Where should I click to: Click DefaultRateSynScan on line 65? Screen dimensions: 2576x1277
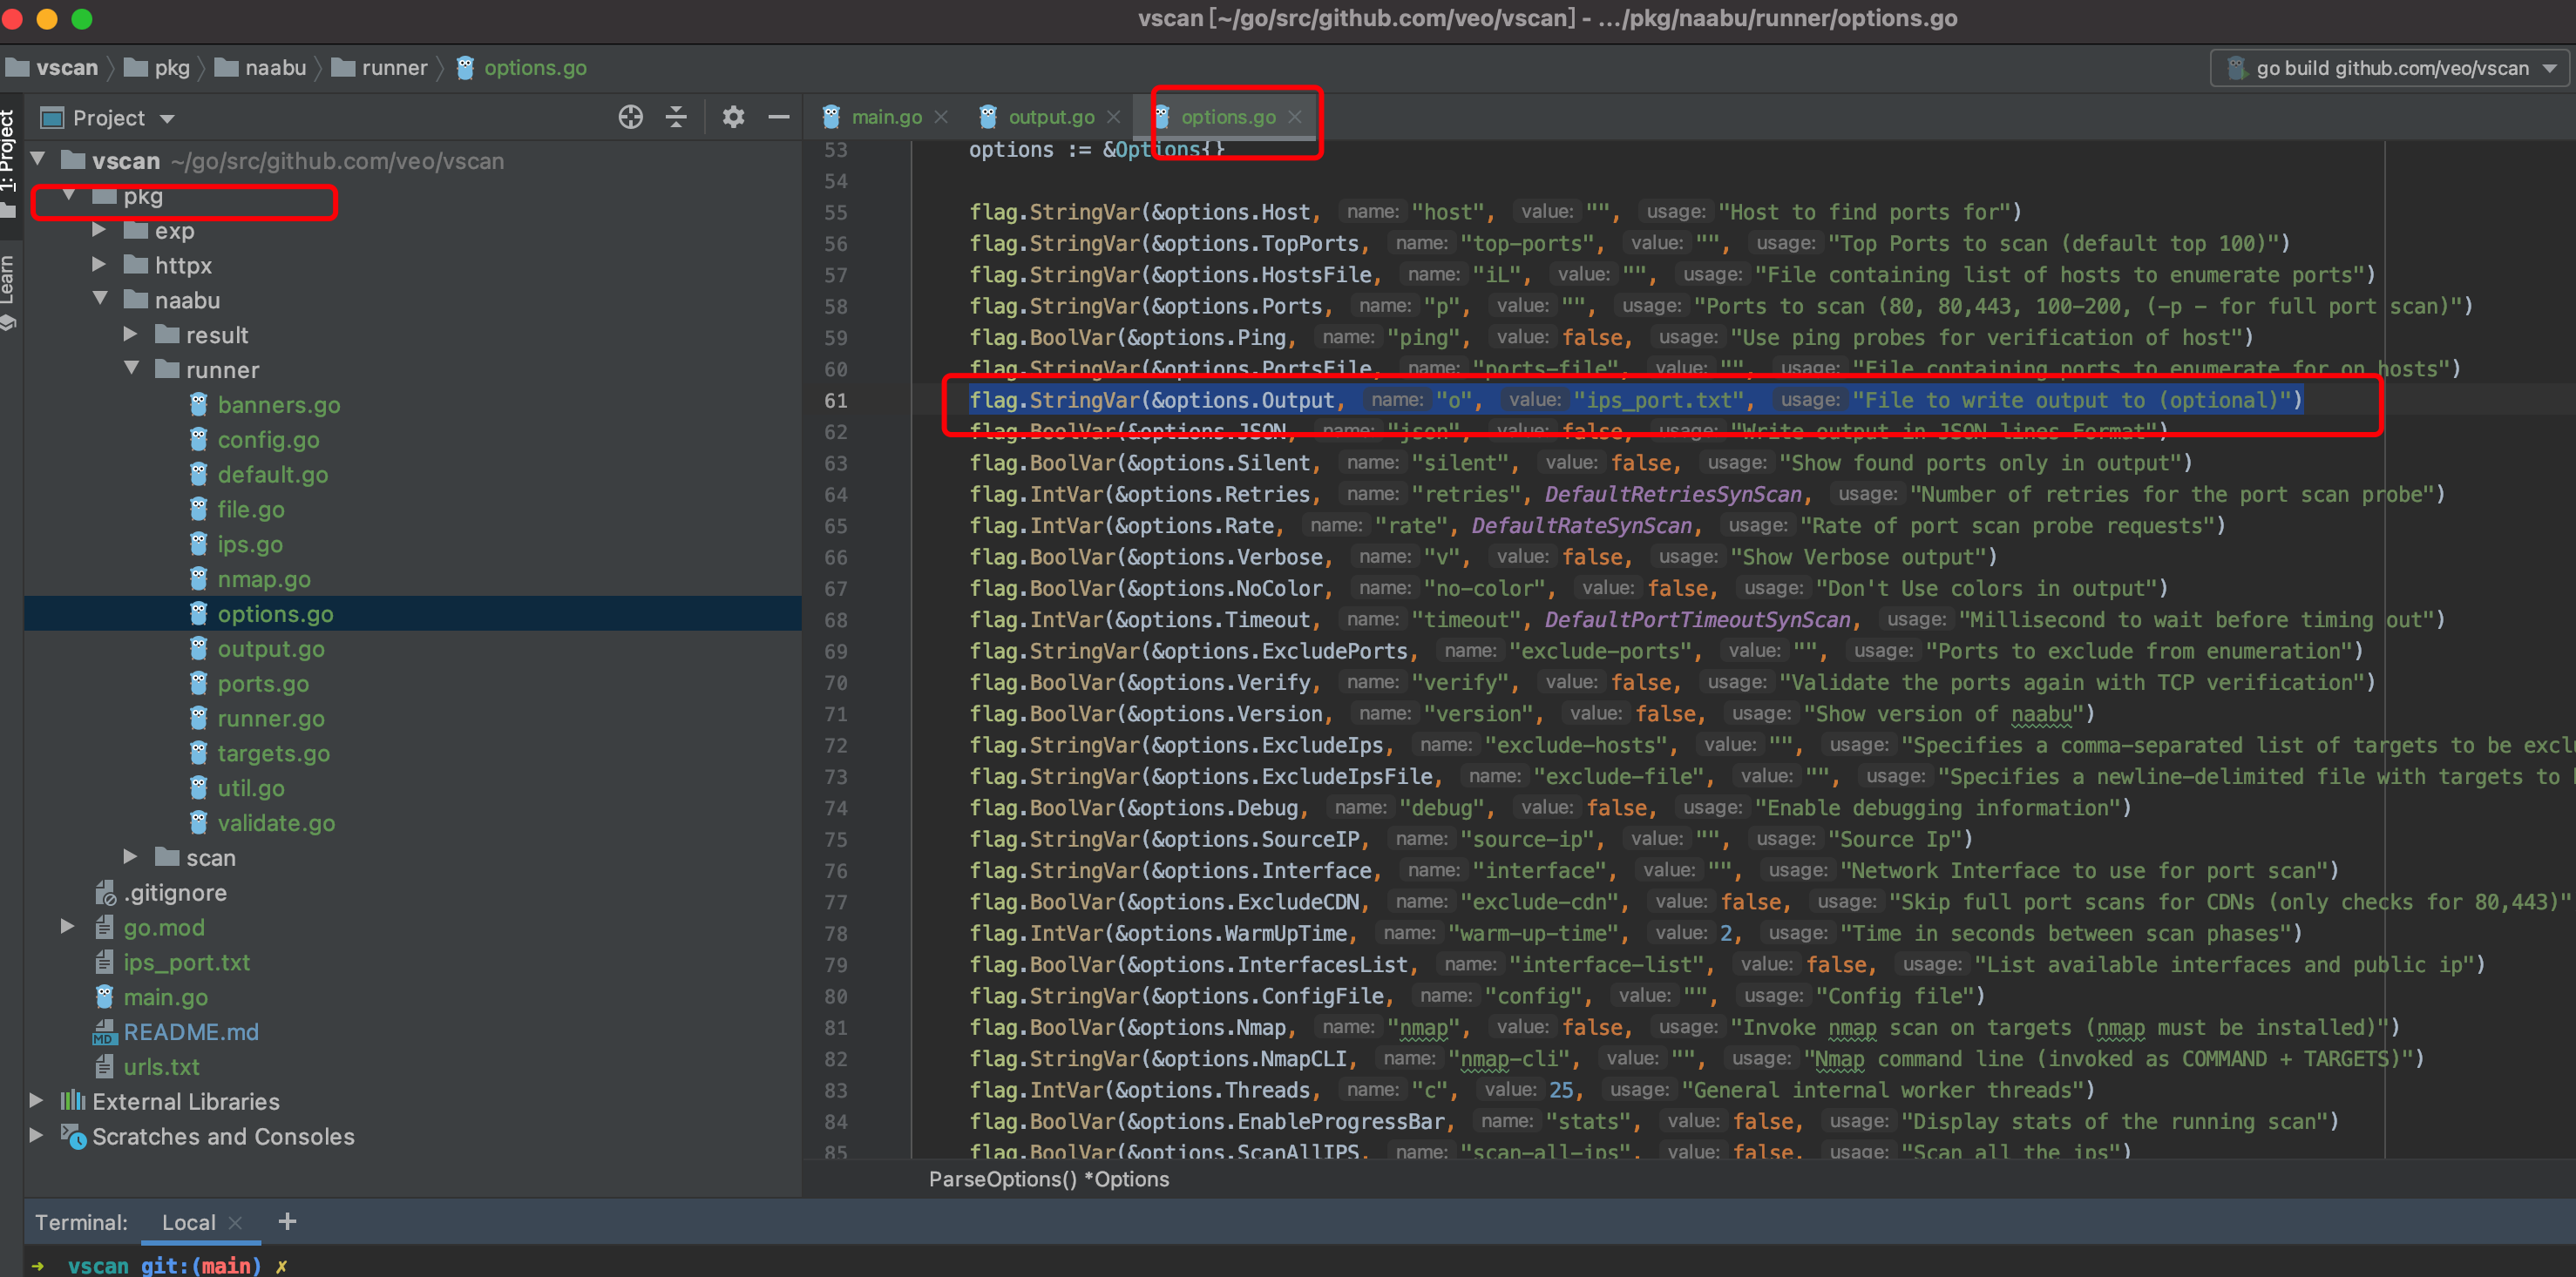pos(1581,525)
